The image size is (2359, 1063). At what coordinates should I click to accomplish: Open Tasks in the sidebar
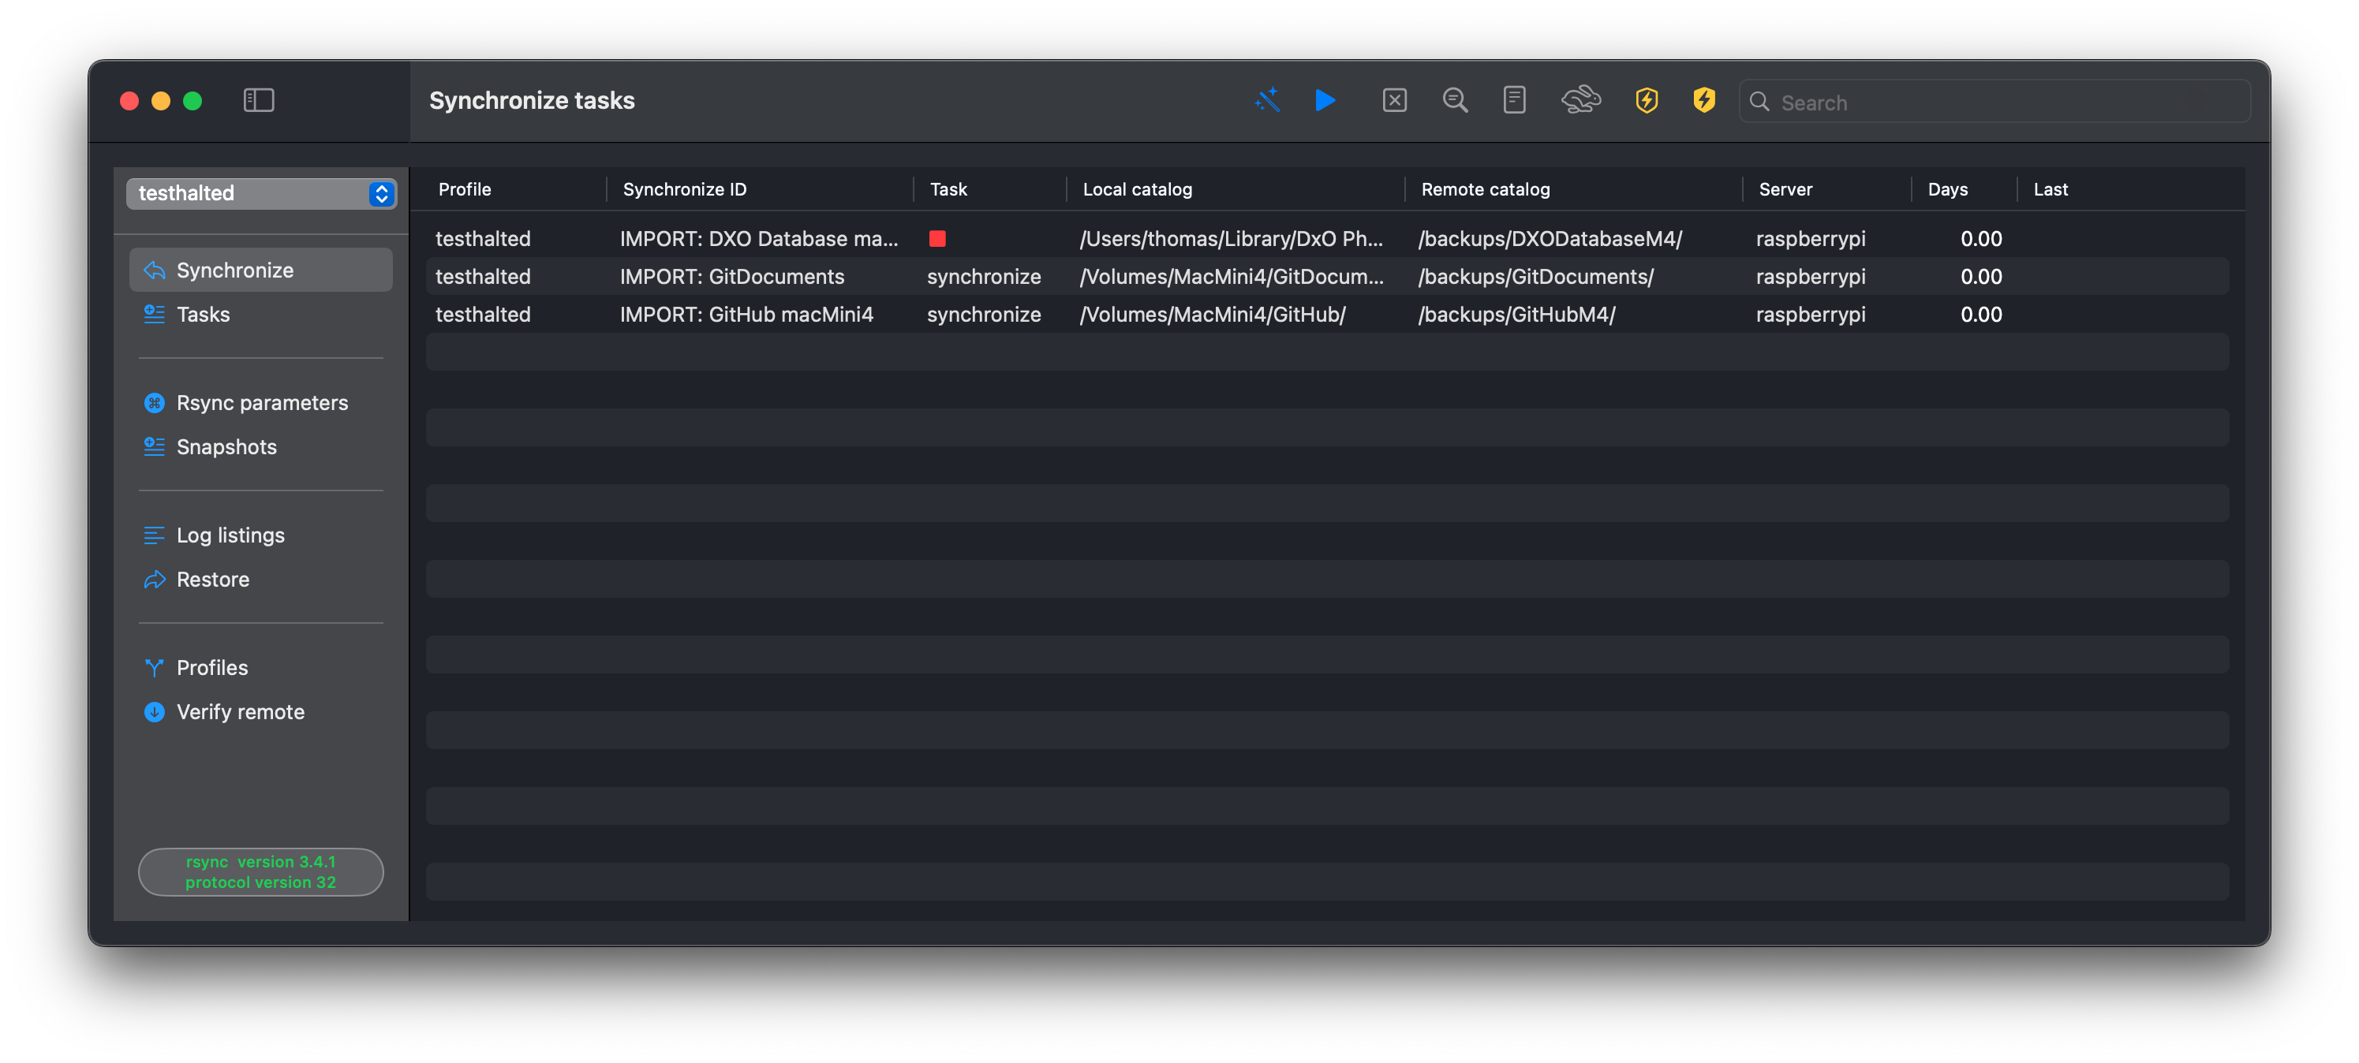(x=261, y=314)
